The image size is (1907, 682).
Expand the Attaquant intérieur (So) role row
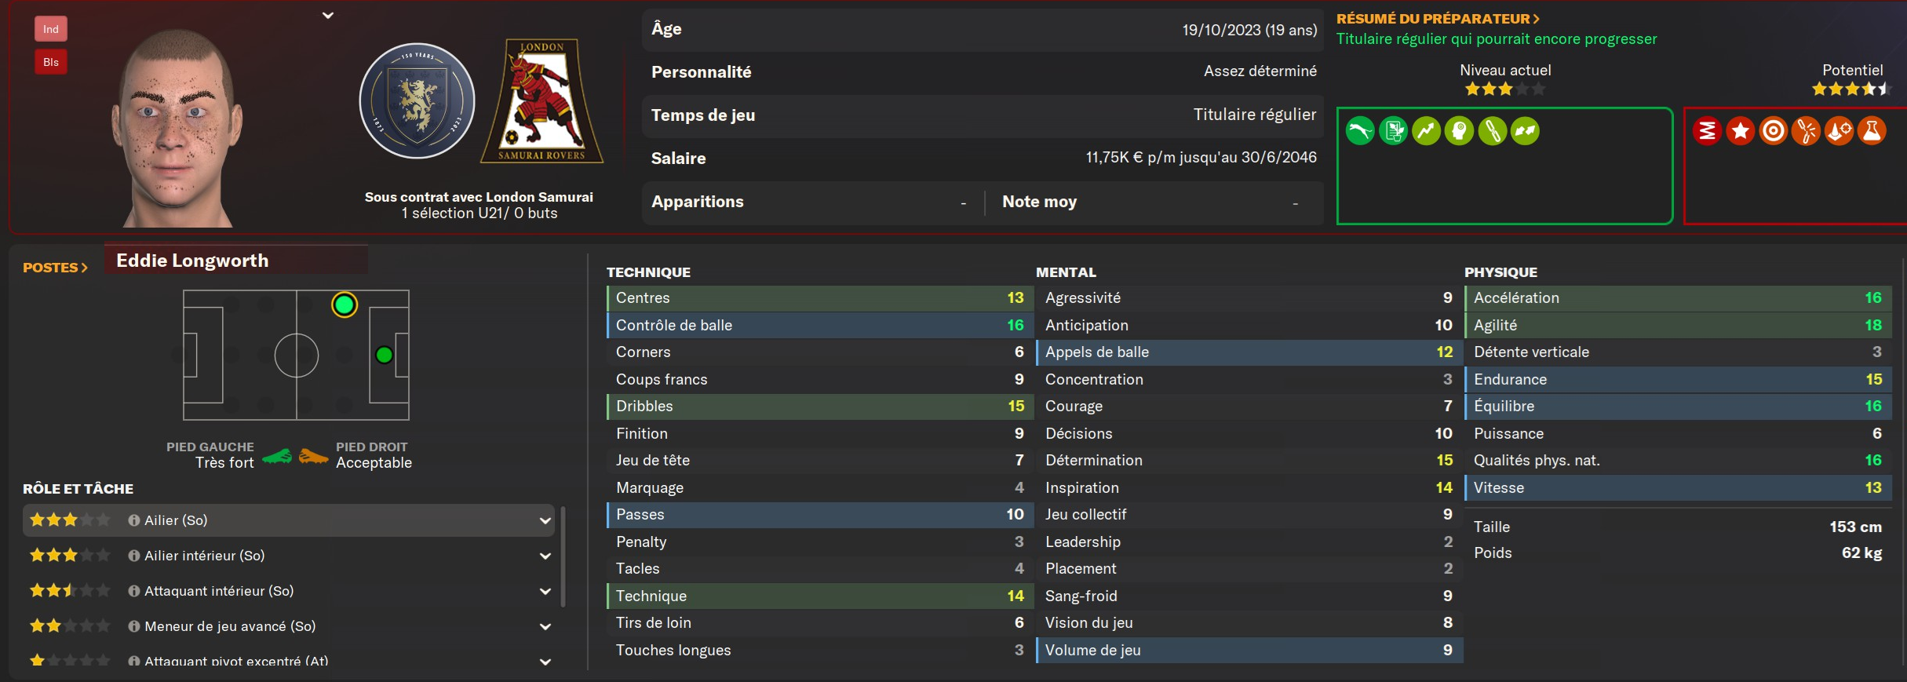[x=545, y=591]
